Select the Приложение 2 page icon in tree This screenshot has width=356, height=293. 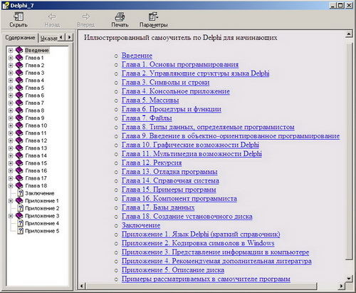(x=21, y=208)
